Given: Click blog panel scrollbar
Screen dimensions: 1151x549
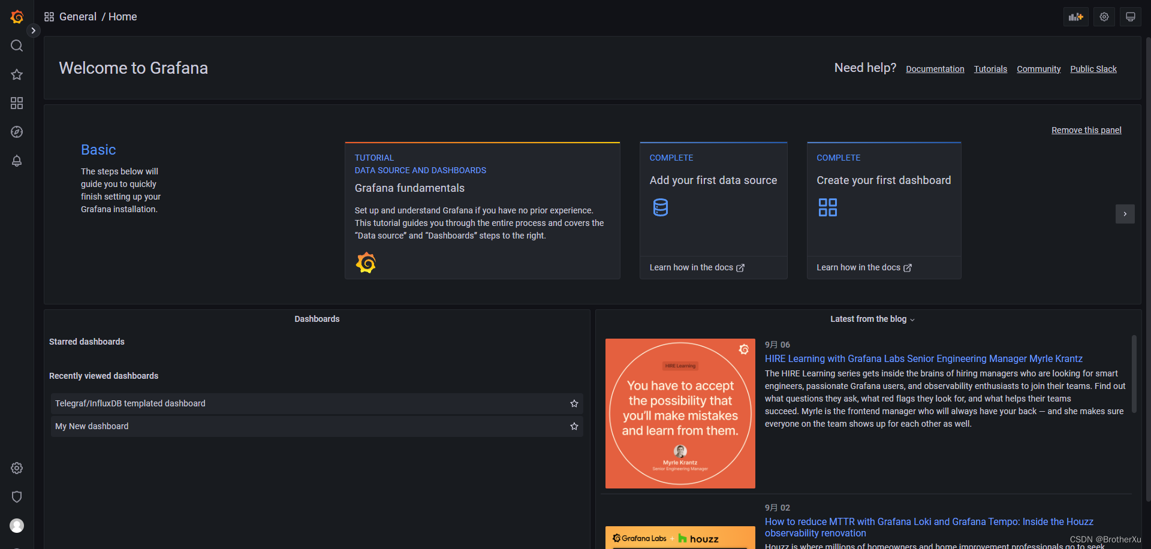Looking at the screenshot, I should [1134, 373].
